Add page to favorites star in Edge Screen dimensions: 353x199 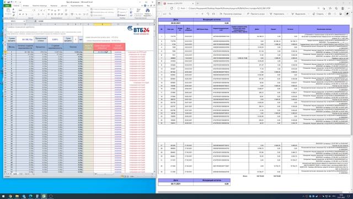tap(324, 8)
